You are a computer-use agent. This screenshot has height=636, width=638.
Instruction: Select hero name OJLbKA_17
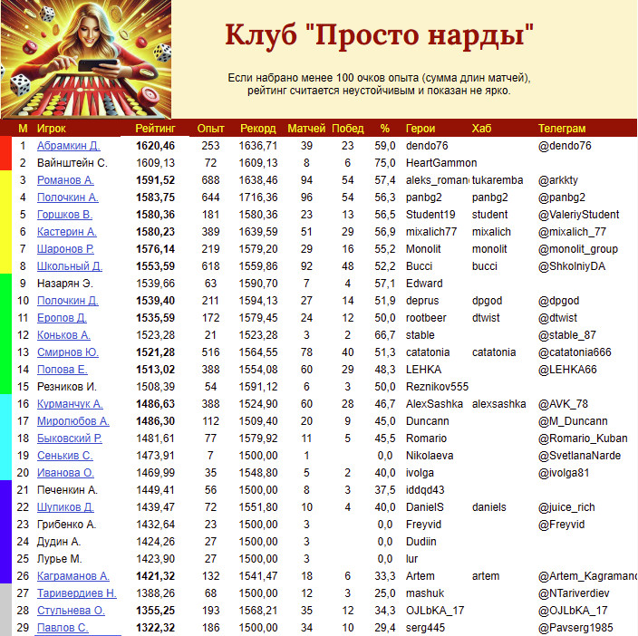[435, 611]
